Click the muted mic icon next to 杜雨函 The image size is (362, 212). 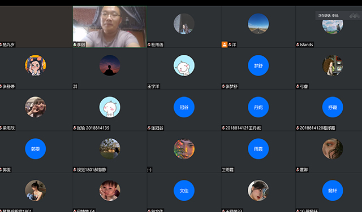[149, 45]
